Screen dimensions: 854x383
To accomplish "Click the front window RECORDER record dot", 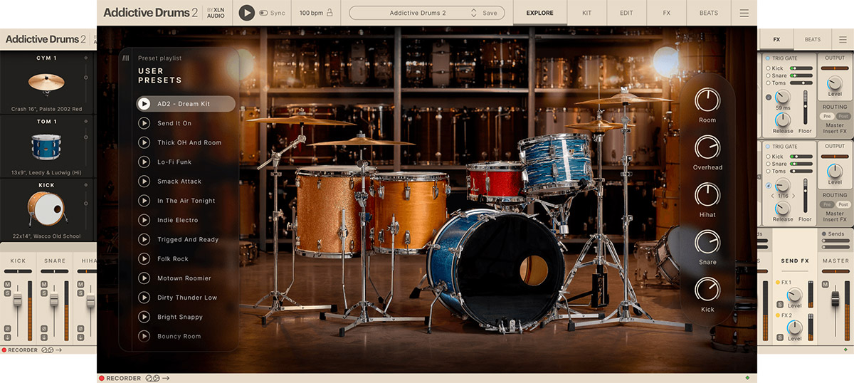I will pos(102,378).
